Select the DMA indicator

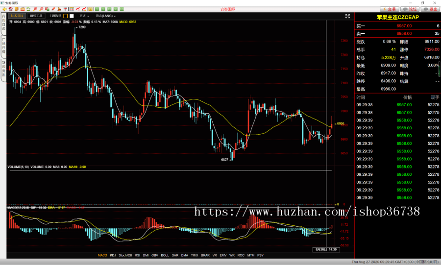point(185,255)
